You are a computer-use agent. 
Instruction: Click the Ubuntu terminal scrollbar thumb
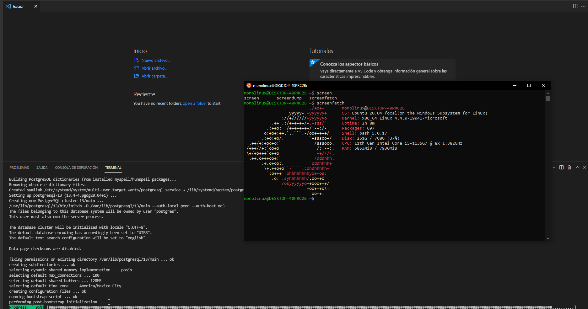point(548,99)
